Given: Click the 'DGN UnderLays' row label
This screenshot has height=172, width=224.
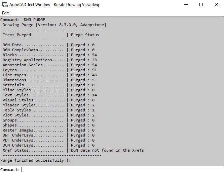Looking at the screenshot, I should coord(18,145).
